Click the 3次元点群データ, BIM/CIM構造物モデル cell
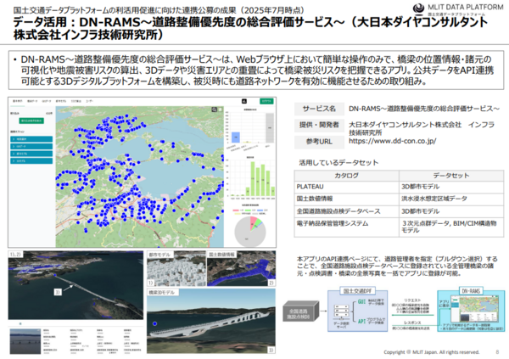The width and height of the screenshot is (509, 359). pyautogui.click(x=451, y=227)
